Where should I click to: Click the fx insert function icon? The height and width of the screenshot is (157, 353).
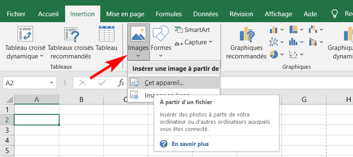click(121, 83)
